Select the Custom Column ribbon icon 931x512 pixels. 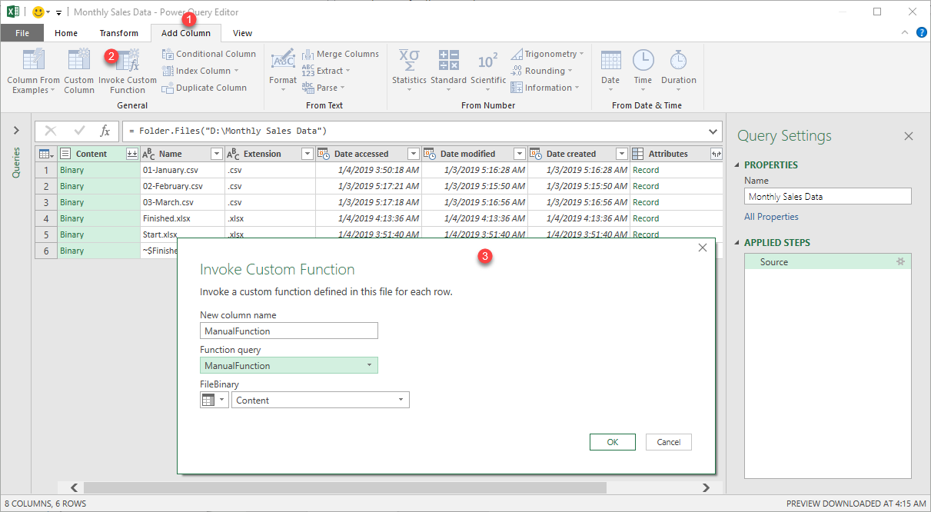click(x=78, y=60)
